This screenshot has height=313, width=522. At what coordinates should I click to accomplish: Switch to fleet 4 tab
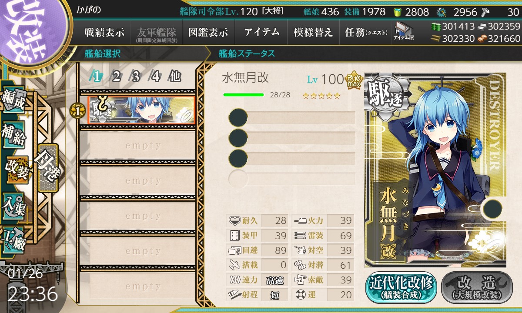tap(155, 77)
